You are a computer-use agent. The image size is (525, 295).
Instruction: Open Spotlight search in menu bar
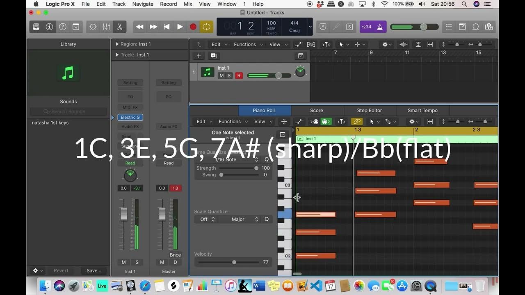(464, 4)
